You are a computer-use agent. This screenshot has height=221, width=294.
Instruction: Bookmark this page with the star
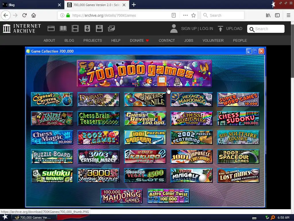(194, 16)
